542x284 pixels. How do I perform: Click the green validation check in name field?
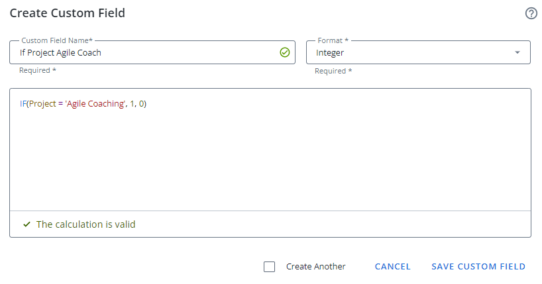tap(285, 52)
